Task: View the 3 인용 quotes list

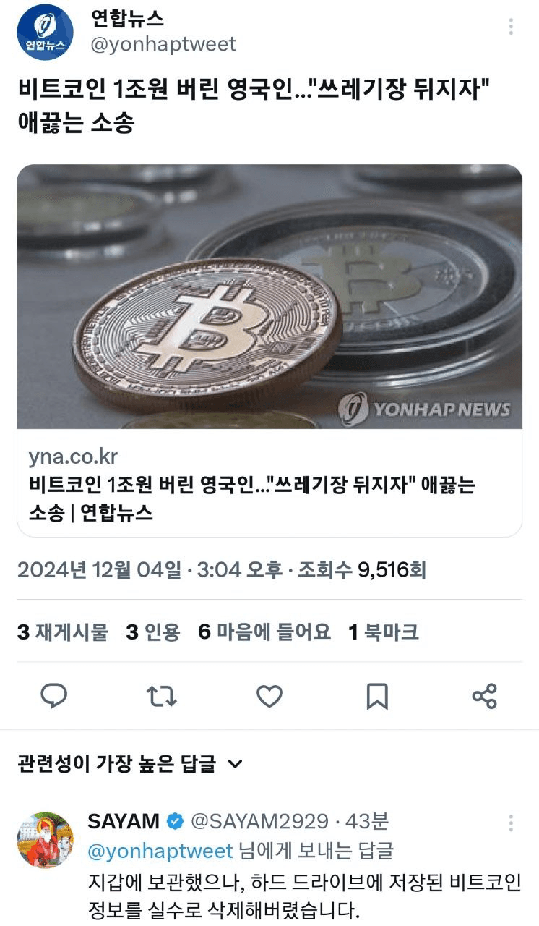Action: [152, 632]
